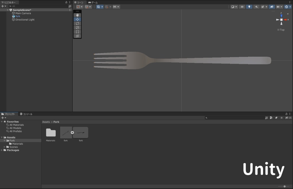Click the scene effects layers icon
Viewport: 293px width, 189px height.
(x=263, y=7)
